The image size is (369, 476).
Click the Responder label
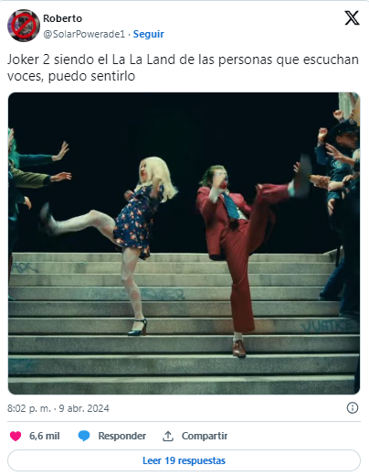tap(121, 436)
